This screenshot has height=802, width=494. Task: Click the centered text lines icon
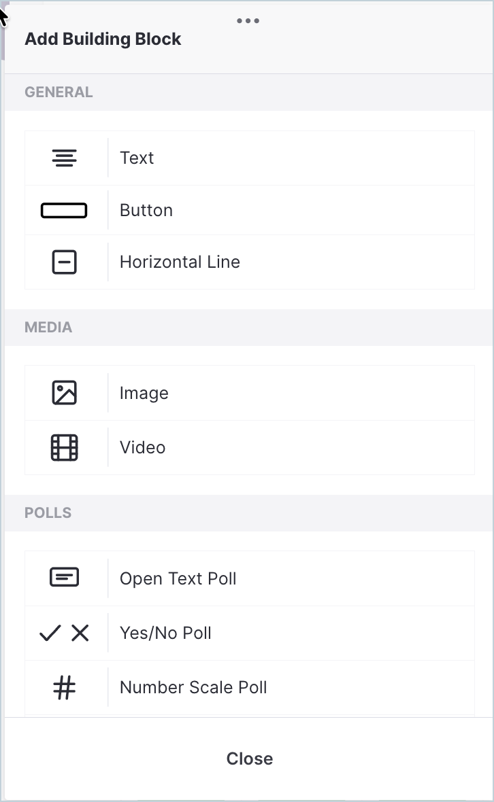coord(64,158)
